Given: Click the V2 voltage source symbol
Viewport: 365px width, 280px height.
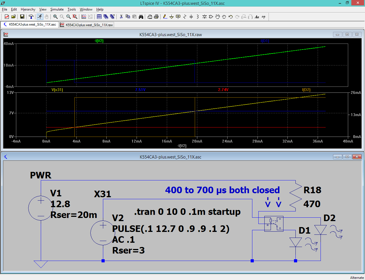Looking at the screenshot, I should 103,233.
